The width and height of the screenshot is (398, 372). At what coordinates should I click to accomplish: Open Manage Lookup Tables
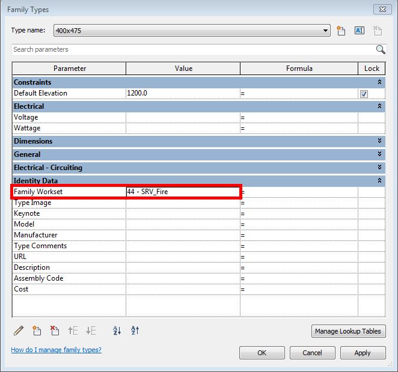[349, 331]
